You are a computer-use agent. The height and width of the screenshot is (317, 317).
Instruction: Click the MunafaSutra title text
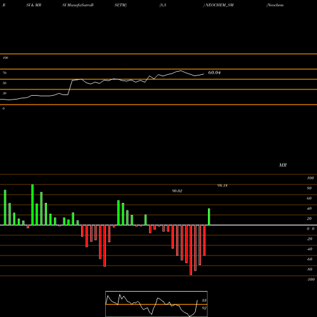tap(79, 5)
